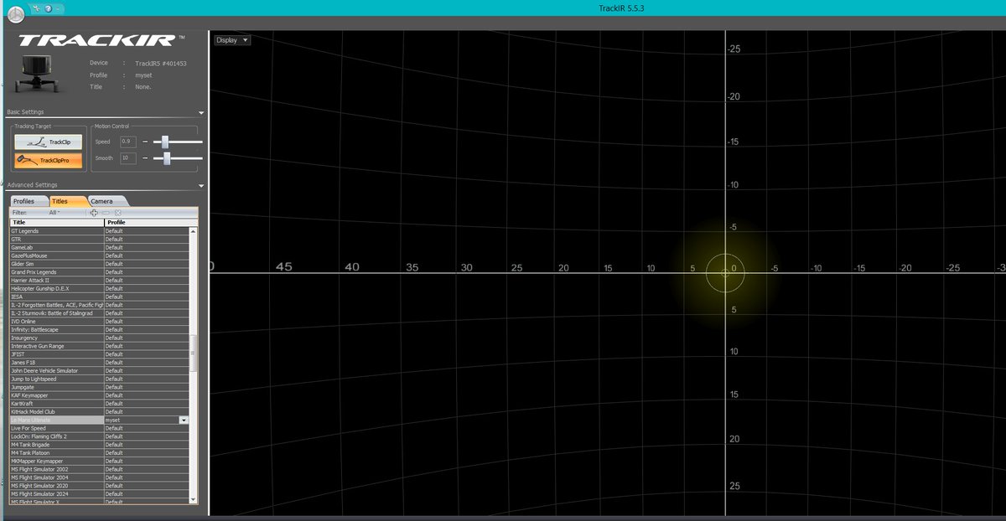Select the 'Infinity: Battlescape' title row
The height and width of the screenshot is (521, 1006).
[x=100, y=329]
